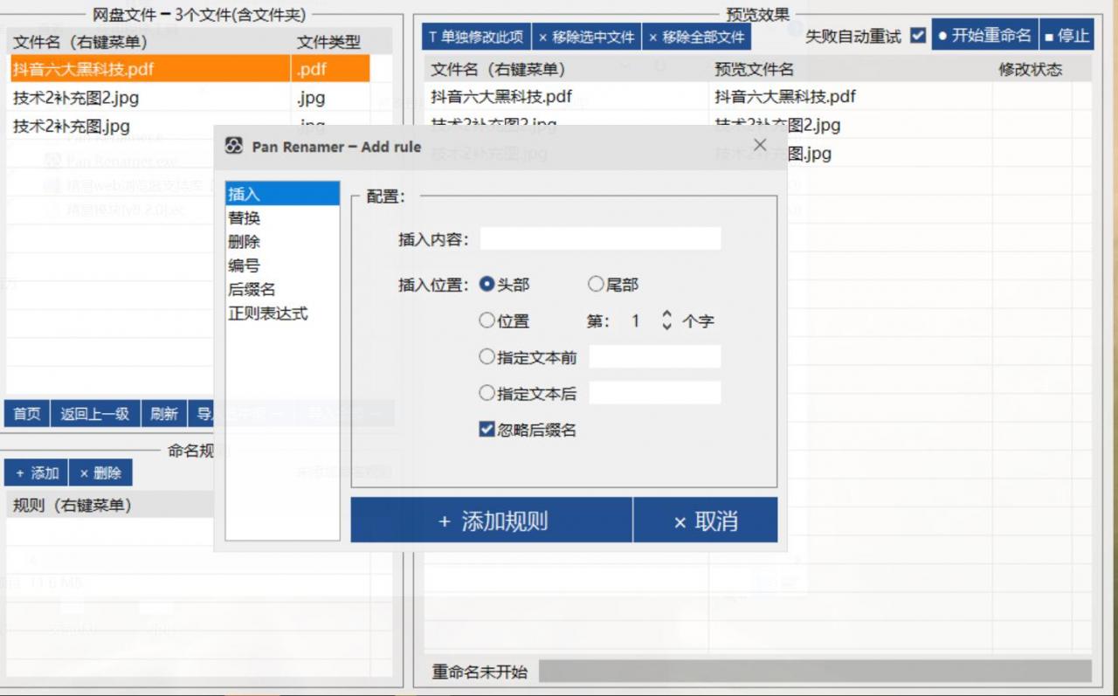The image size is (1118, 696).
Task: Close the Add rule dialog
Action: [x=760, y=145]
